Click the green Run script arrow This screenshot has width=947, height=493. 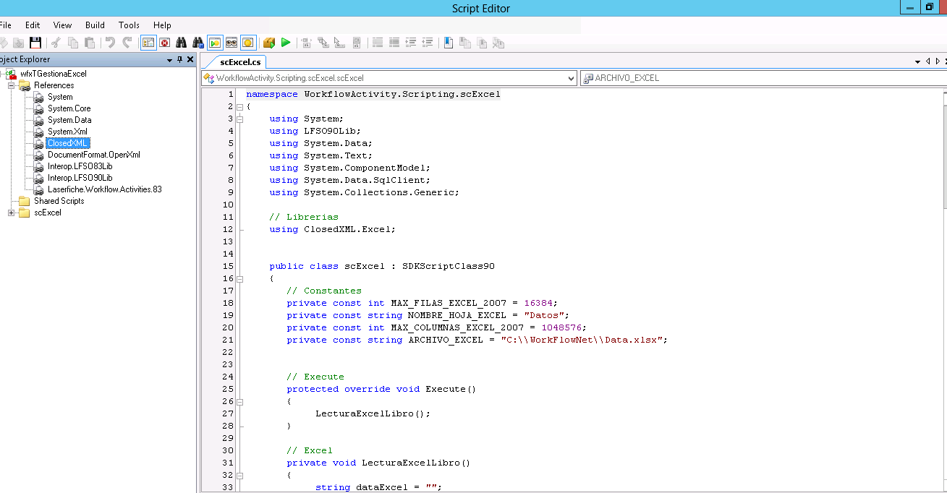[286, 43]
